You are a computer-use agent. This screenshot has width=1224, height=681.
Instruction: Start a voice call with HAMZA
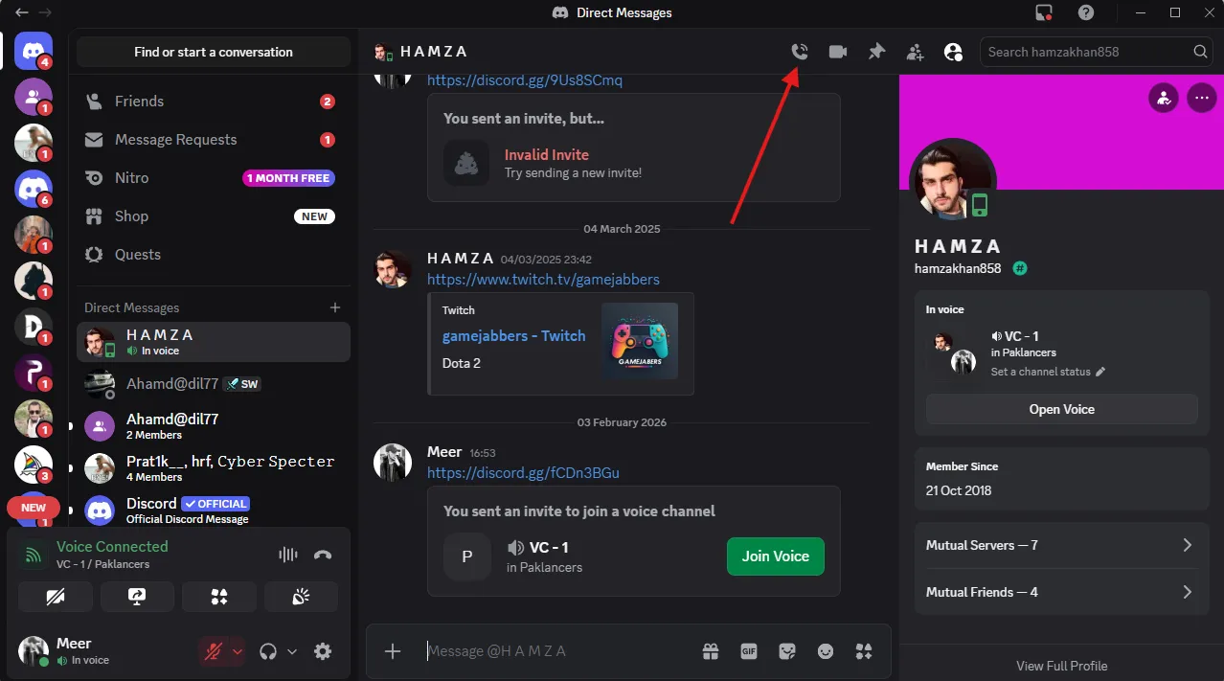pyautogui.click(x=800, y=52)
